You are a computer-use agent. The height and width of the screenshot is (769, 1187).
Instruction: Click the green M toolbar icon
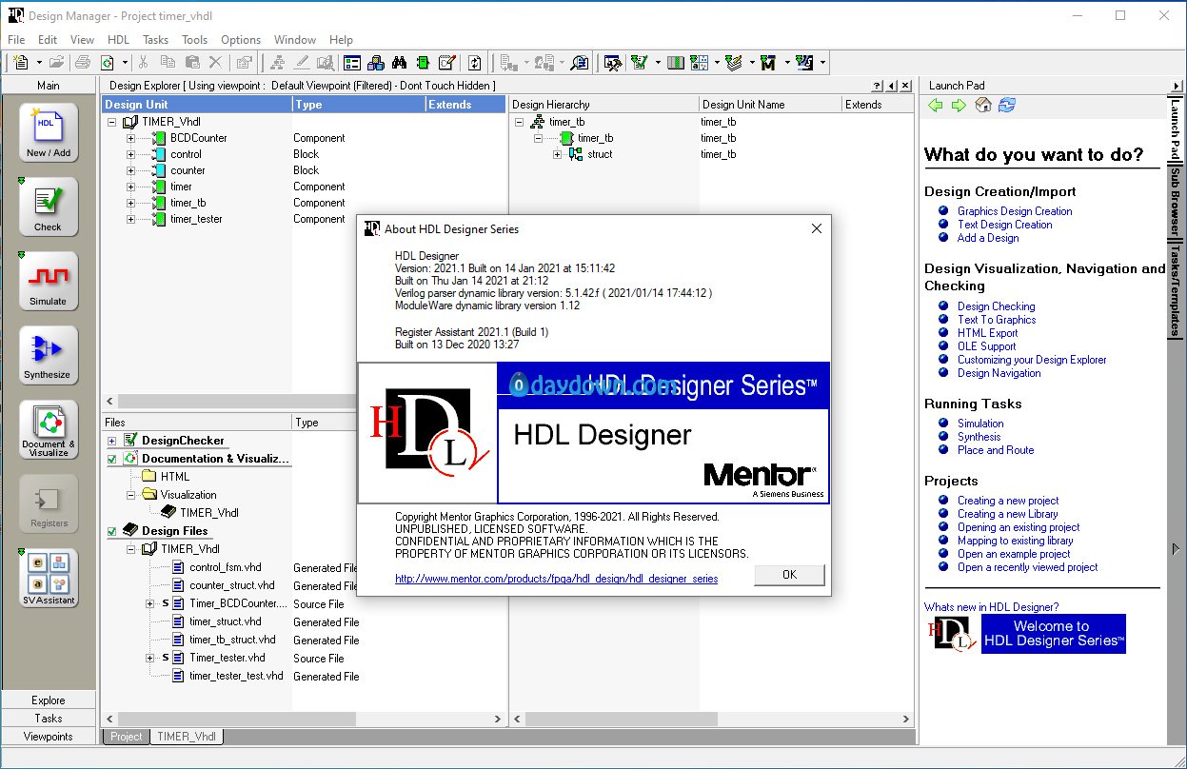click(767, 63)
